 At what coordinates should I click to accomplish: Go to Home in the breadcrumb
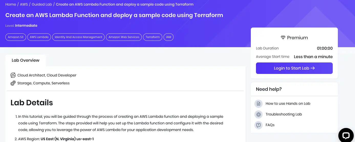[11, 4]
